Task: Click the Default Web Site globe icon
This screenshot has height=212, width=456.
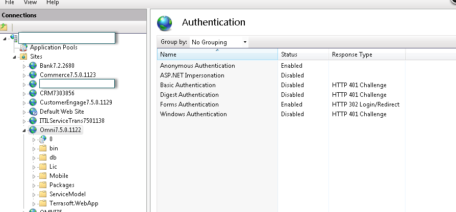Action: (33, 112)
